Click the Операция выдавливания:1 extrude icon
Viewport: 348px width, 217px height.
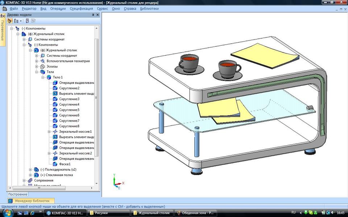click(x=55, y=82)
